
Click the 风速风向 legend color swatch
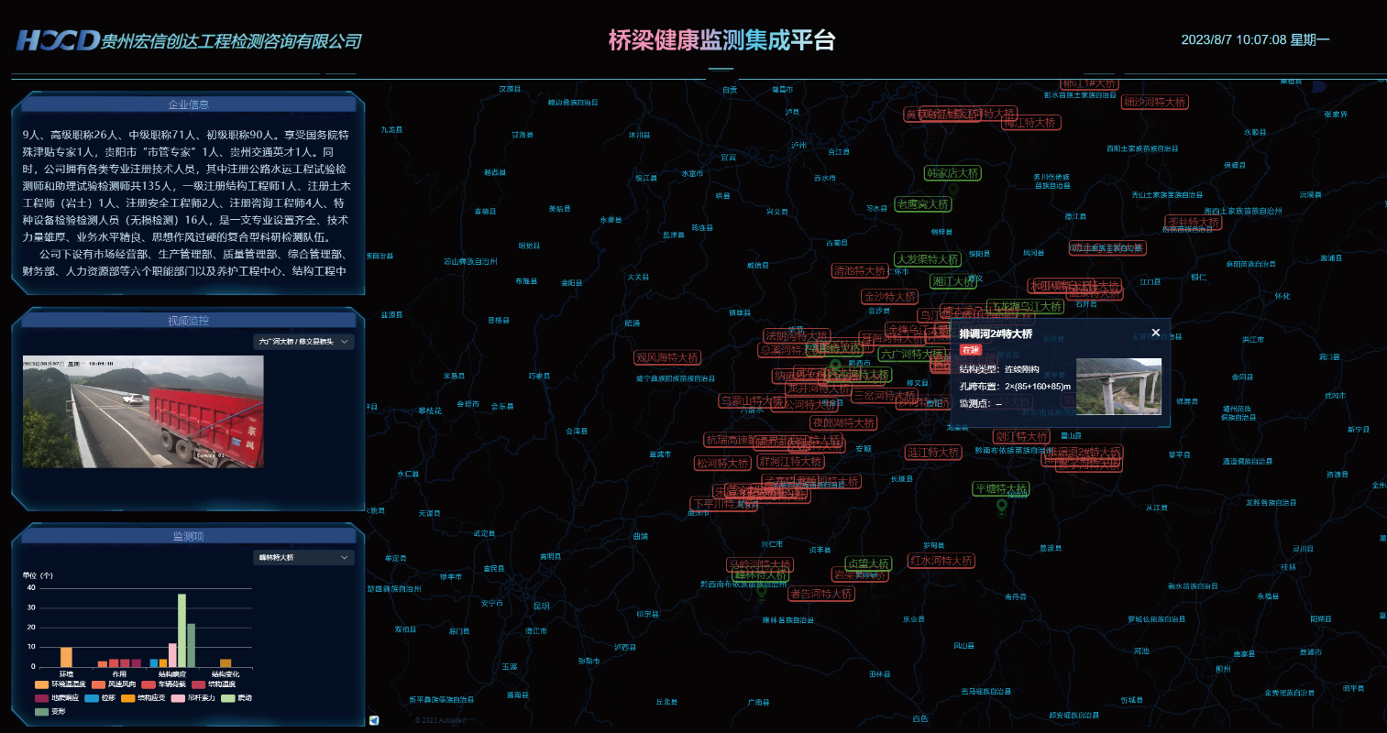(x=98, y=684)
